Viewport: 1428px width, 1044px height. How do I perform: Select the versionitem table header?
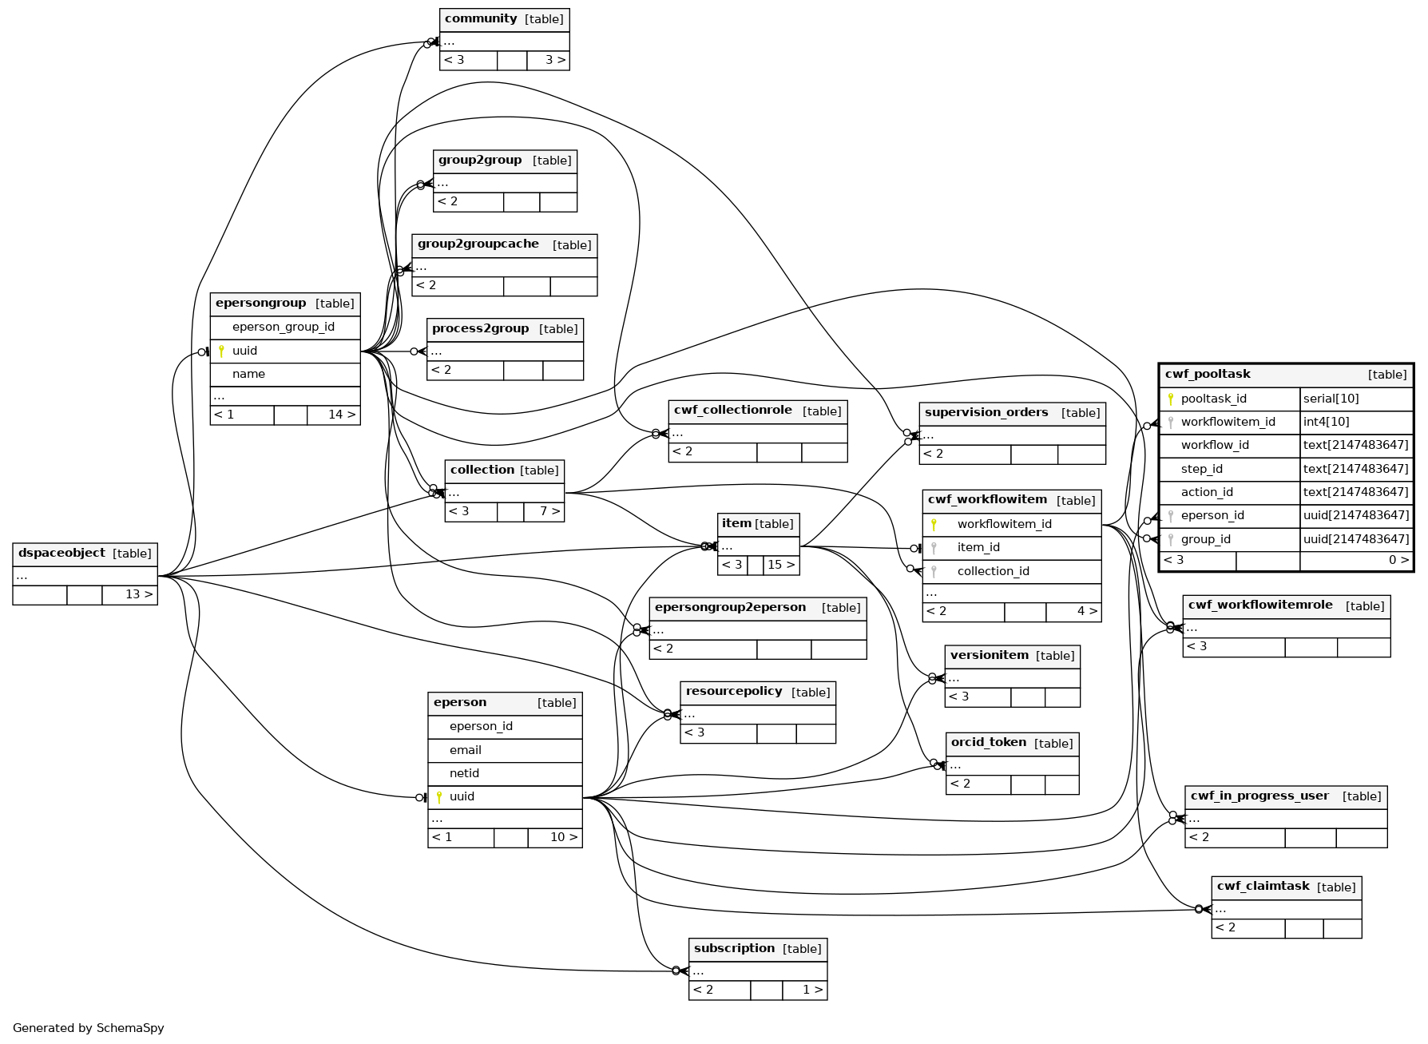pos(1012,656)
